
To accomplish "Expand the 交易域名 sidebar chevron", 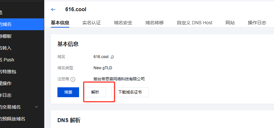I will pyautogui.click(x=36, y=107).
